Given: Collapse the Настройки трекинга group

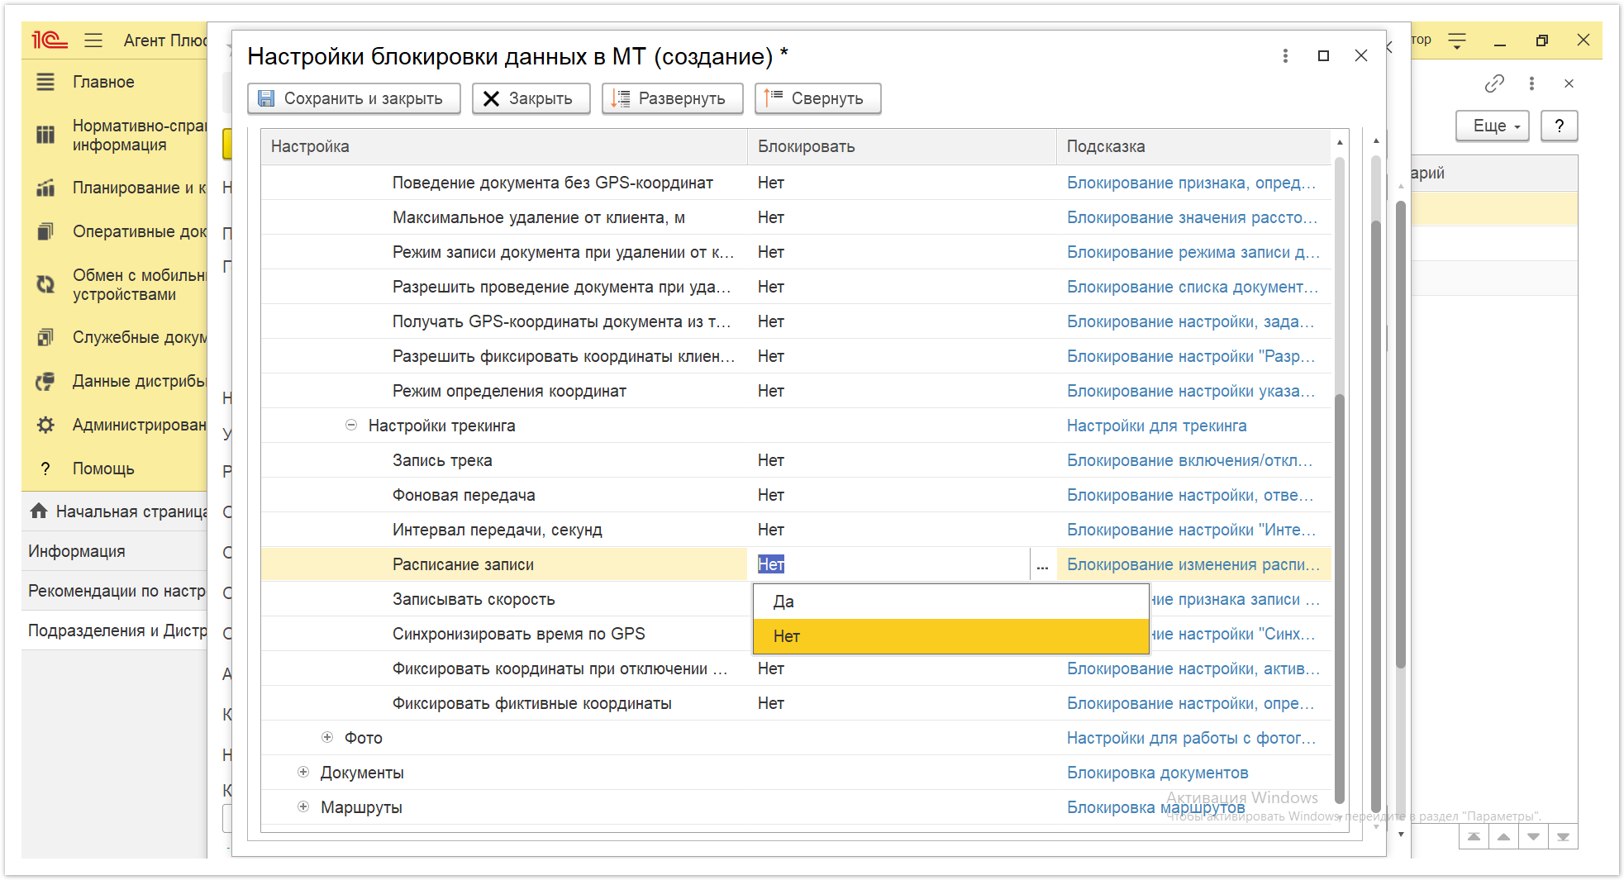Looking at the screenshot, I should coord(351,425).
